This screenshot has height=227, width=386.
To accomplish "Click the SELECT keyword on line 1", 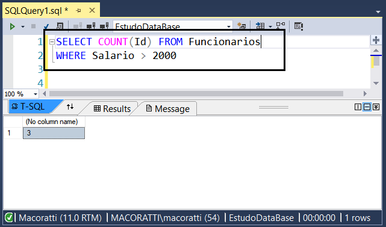I will pyautogui.click(x=74, y=42).
